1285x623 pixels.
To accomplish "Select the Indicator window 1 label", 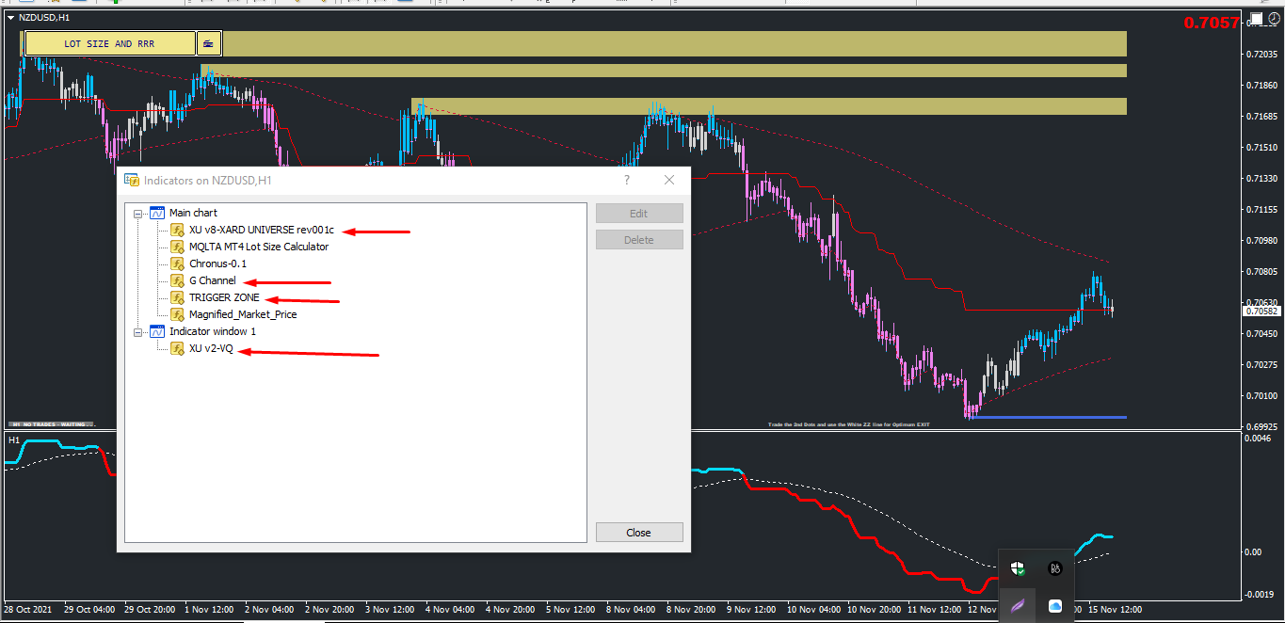I will [213, 331].
